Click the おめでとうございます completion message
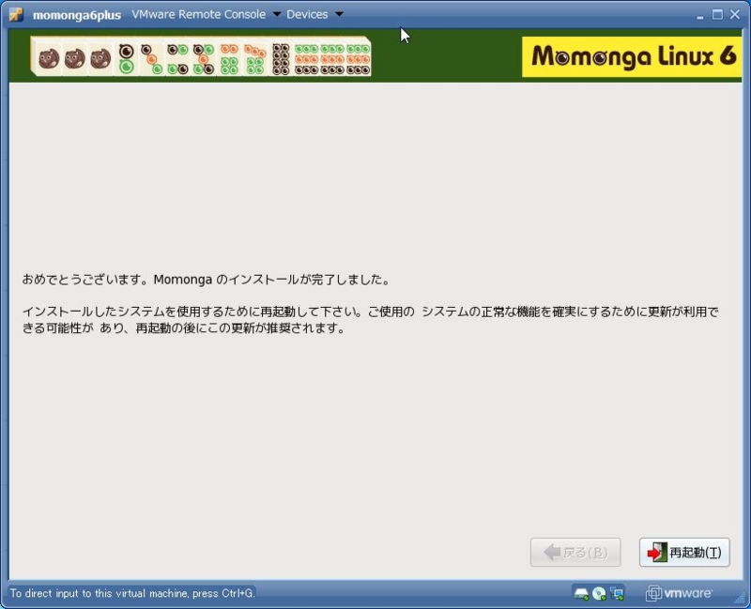This screenshot has width=751, height=609. coord(206,279)
